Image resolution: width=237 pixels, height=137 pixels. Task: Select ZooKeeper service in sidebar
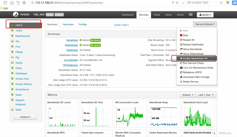pyautogui.click(x=21, y=73)
